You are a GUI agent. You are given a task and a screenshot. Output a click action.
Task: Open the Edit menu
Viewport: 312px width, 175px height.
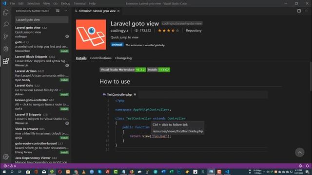[21, 3]
